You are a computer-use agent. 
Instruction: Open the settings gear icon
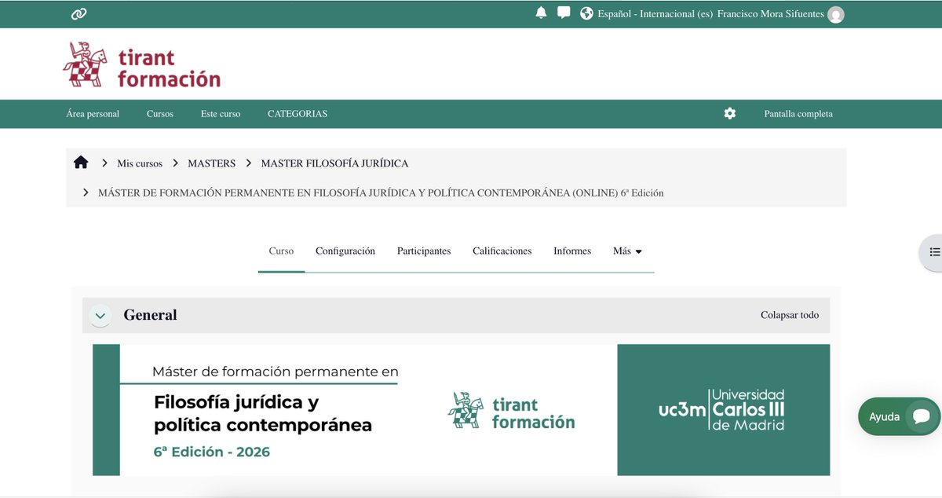(x=730, y=114)
